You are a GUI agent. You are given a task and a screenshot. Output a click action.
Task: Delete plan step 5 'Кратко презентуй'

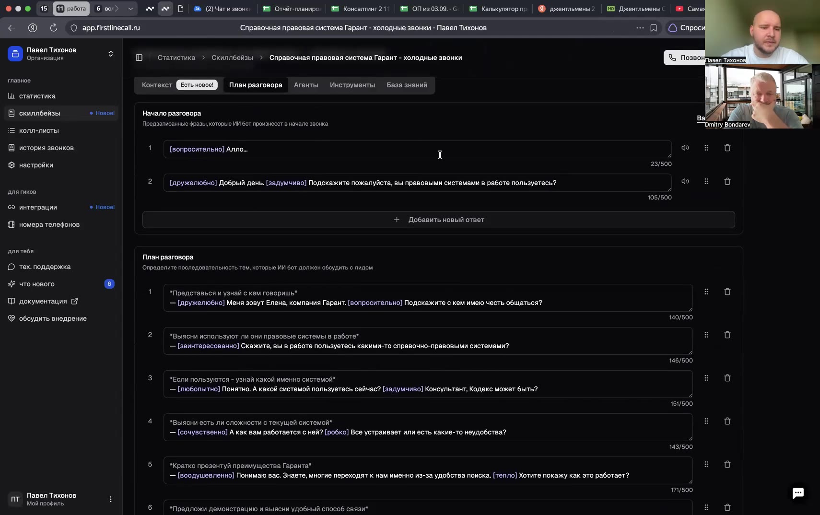[x=727, y=464]
